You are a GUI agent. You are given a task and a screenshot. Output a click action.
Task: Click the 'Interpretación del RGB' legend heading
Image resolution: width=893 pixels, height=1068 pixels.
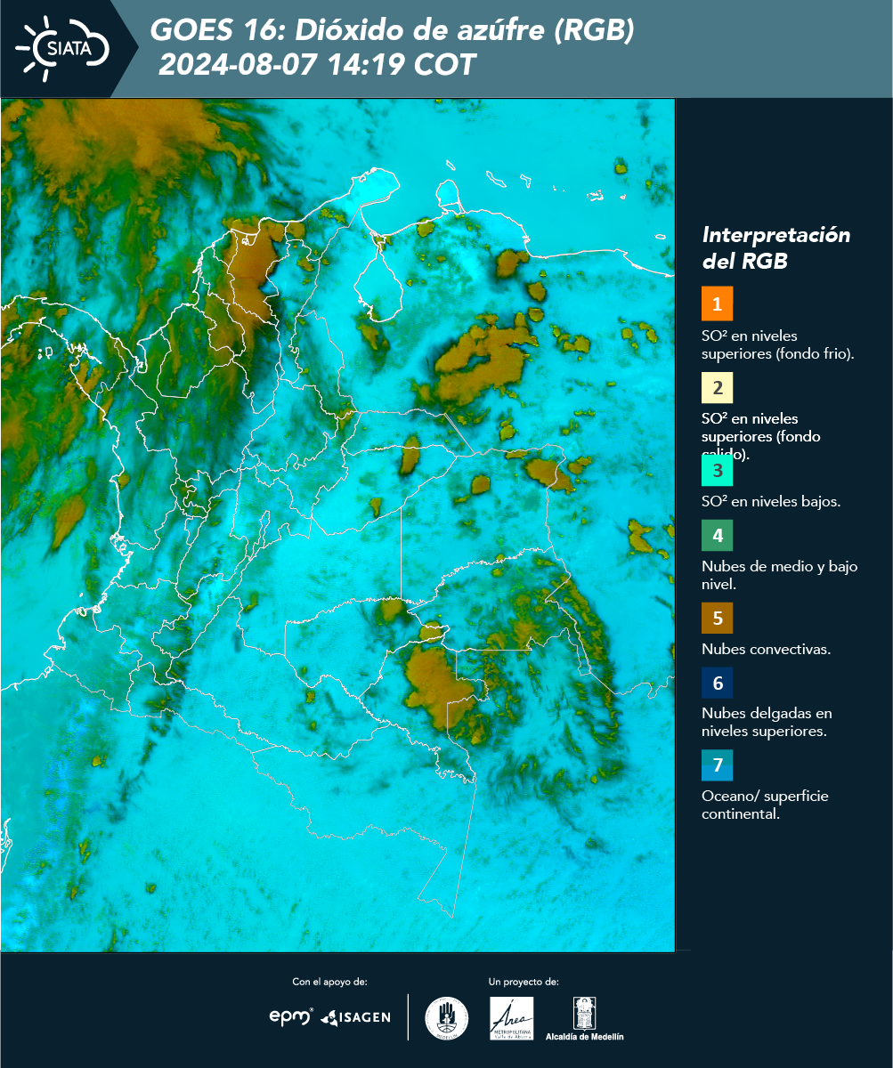[x=776, y=248]
